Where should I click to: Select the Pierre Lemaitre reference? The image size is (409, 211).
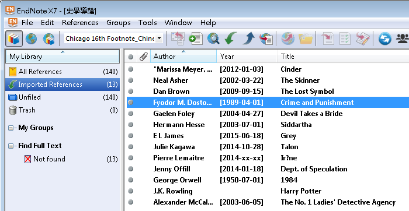click(x=268, y=158)
